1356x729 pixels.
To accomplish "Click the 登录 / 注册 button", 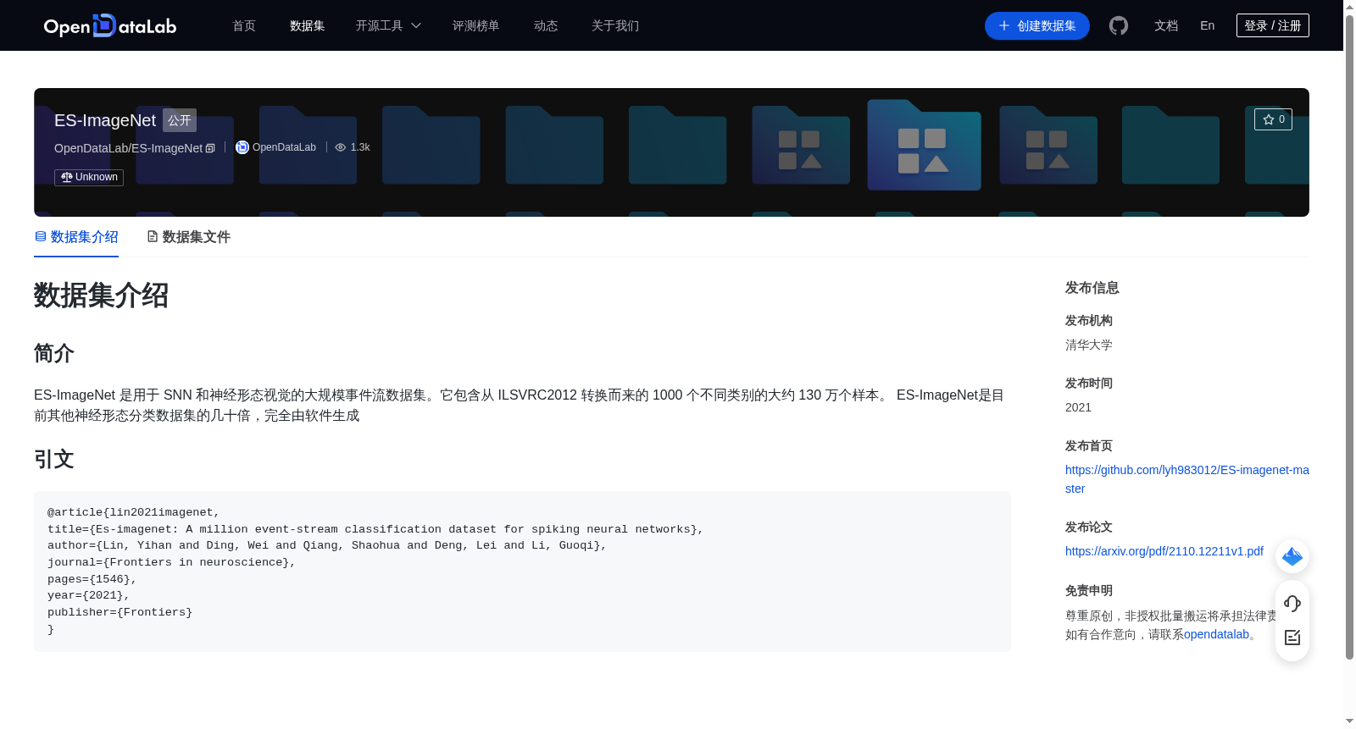I will pos(1273,25).
